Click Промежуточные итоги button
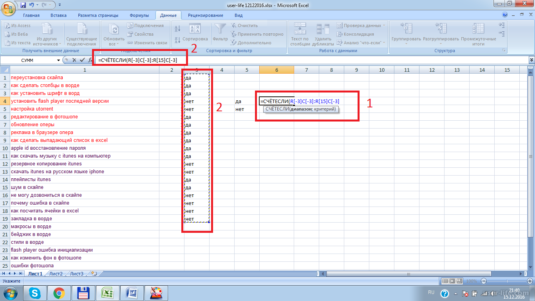The width and height of the screenshot is (535, 301). [x=478, y=34]
